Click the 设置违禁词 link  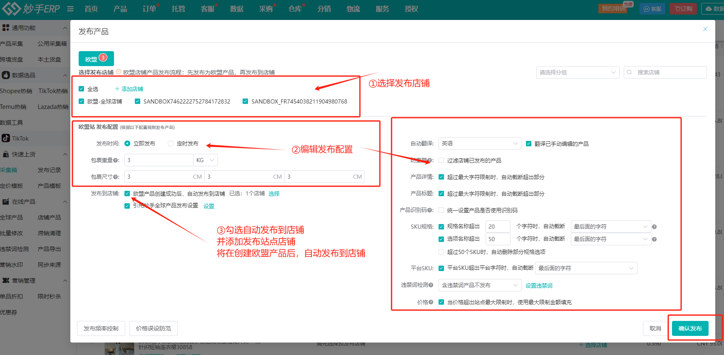pos(539,286)
